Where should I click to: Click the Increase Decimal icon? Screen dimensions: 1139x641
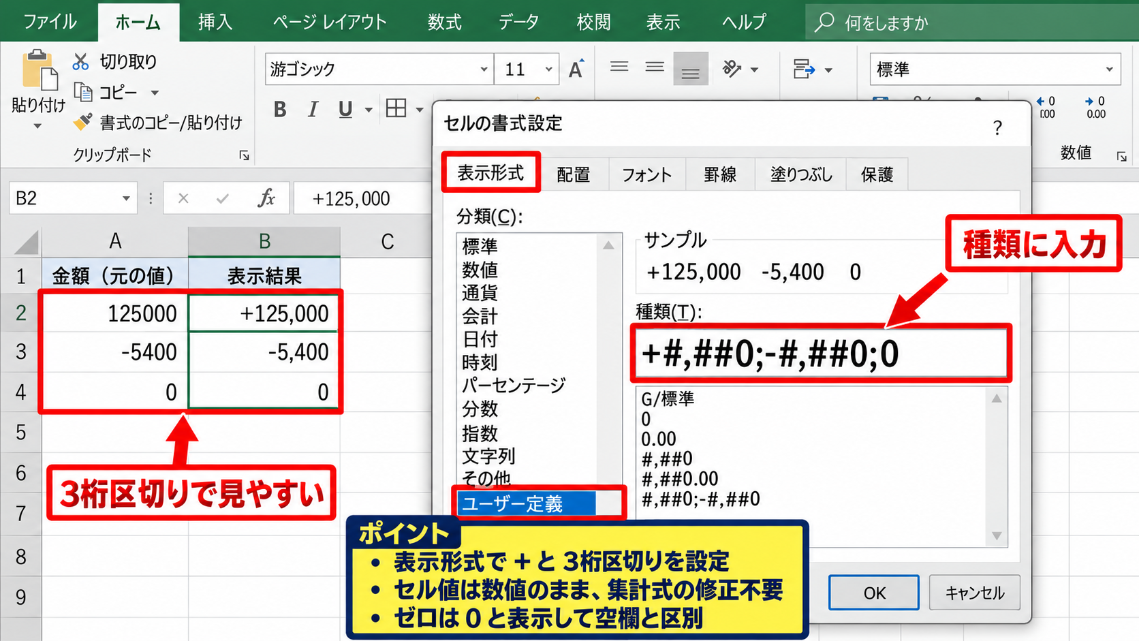[x=1046, y=107]
